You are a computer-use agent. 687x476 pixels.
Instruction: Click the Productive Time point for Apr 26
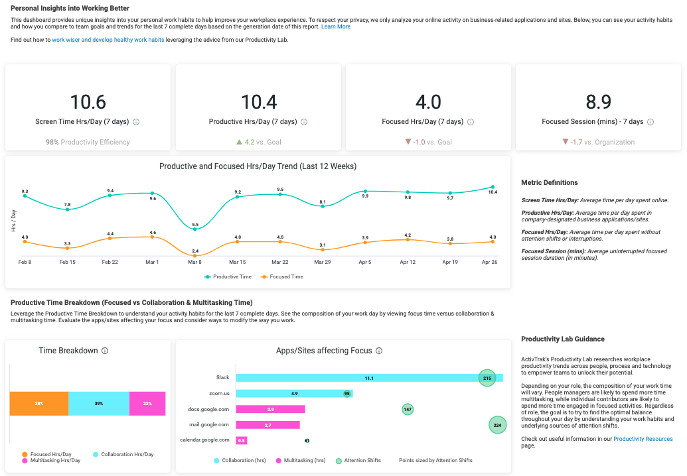(493, 187)
